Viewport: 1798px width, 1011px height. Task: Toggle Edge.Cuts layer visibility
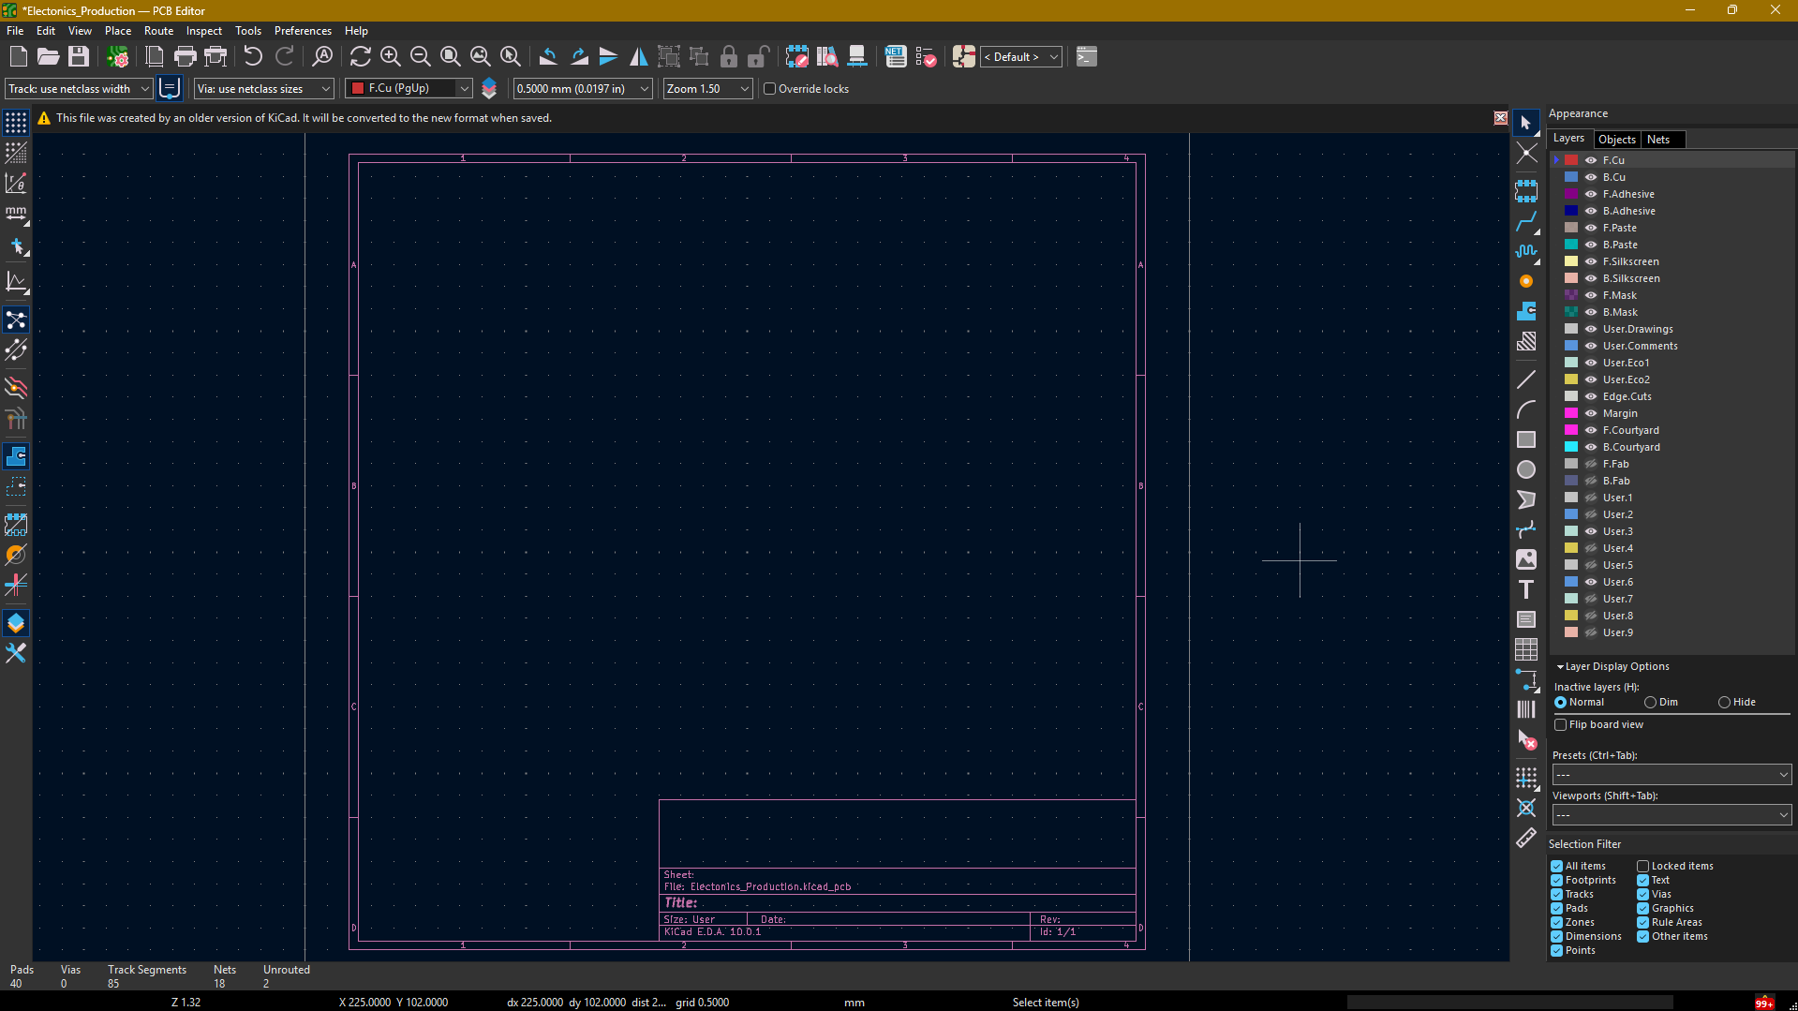[1591, 396]
